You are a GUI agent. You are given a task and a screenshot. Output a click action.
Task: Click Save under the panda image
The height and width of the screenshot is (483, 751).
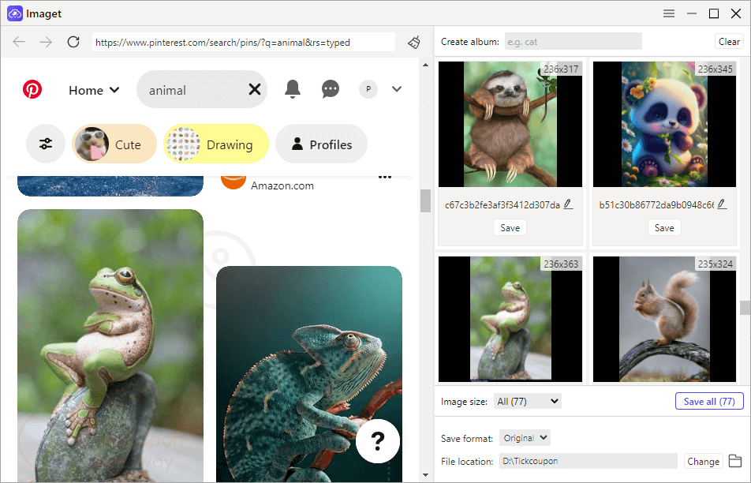[x=664, y=227]
